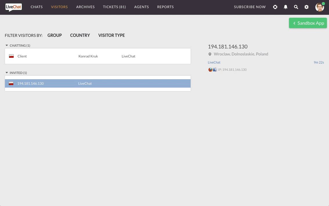Collapse the INVITED section

pyautogui.click(x=6, y=73)
